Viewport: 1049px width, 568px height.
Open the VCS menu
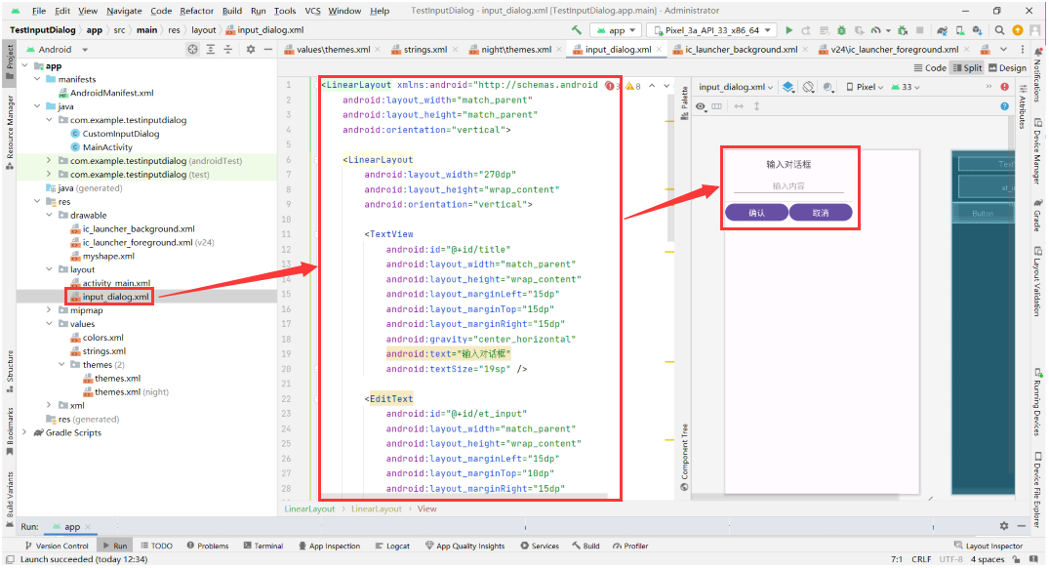coord(312,11)
